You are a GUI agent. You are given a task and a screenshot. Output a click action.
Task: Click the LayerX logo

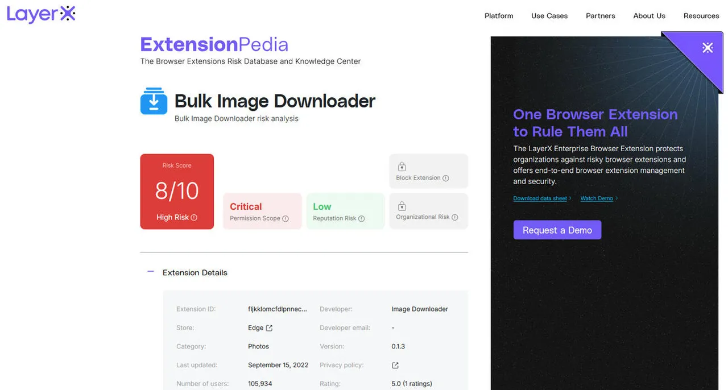(41, 15)
